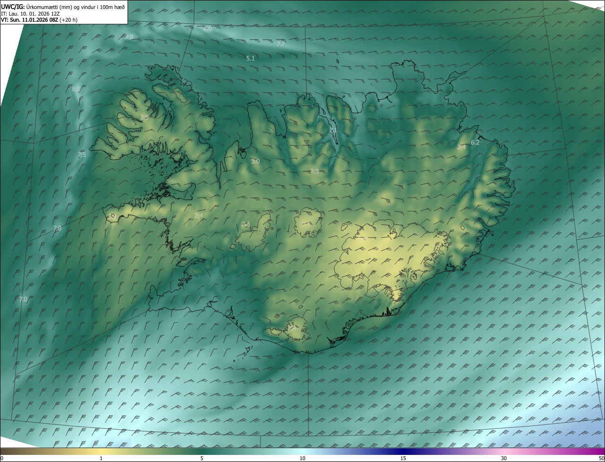605x462 pixels.
Task: Click the 7.7 value label on the map
Action: (281, 44)
